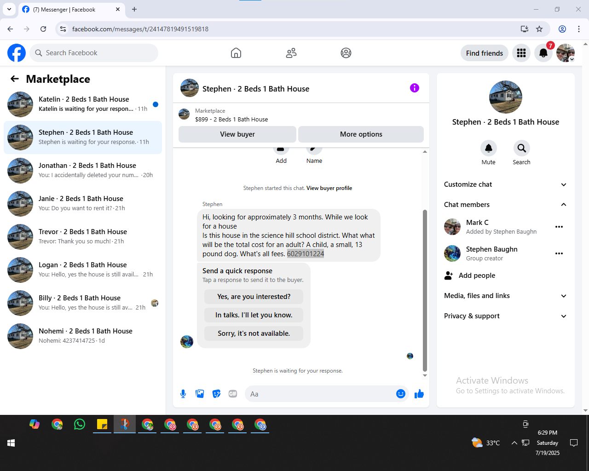
Task: Open the Groups icon in top navigation
Action: point(346,53)
